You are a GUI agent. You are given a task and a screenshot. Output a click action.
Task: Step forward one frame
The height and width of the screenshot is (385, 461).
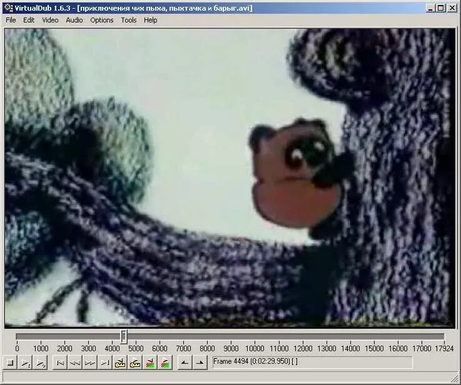[90, 363]
